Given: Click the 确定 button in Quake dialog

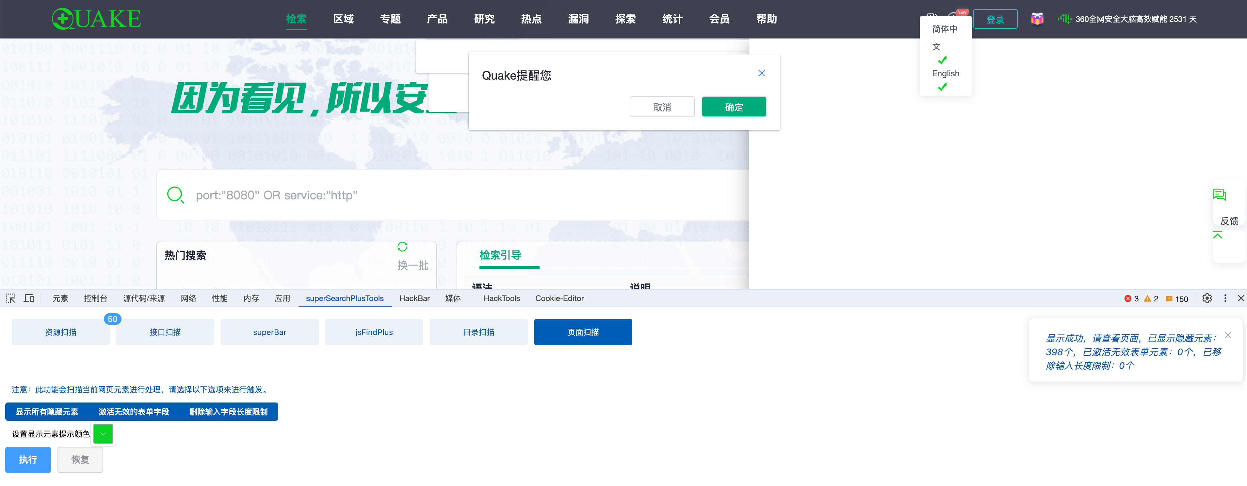Looking at the screenshot, I should 733,107.
